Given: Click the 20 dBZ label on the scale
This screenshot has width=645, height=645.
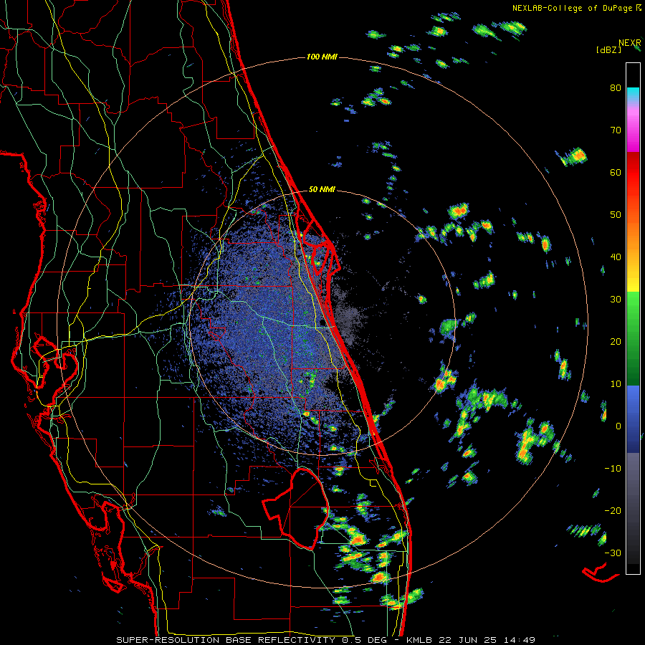Looking at the screenshot, I should 616,341.
